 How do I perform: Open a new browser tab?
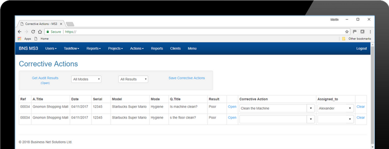tap(70, 24)
